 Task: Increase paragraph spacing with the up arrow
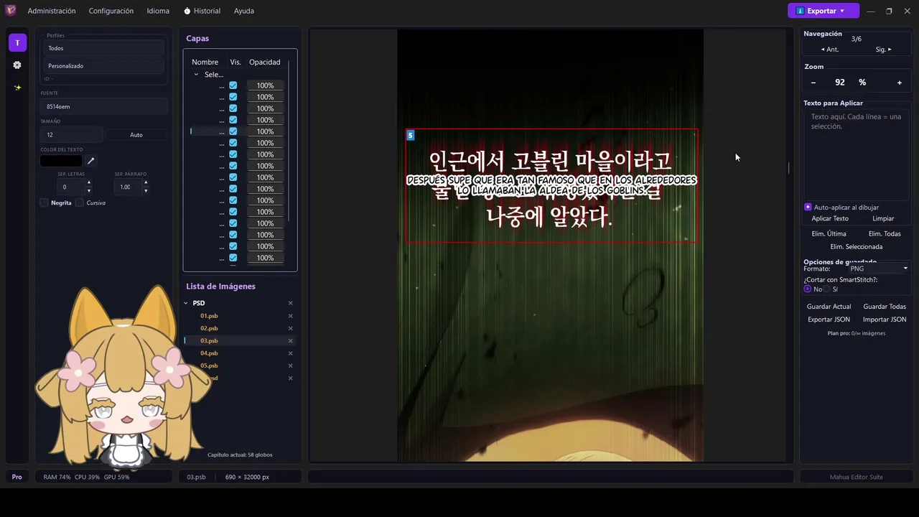click(146, 182)
